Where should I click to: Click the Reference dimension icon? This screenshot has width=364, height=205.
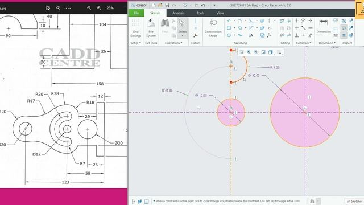click(336, 35)
